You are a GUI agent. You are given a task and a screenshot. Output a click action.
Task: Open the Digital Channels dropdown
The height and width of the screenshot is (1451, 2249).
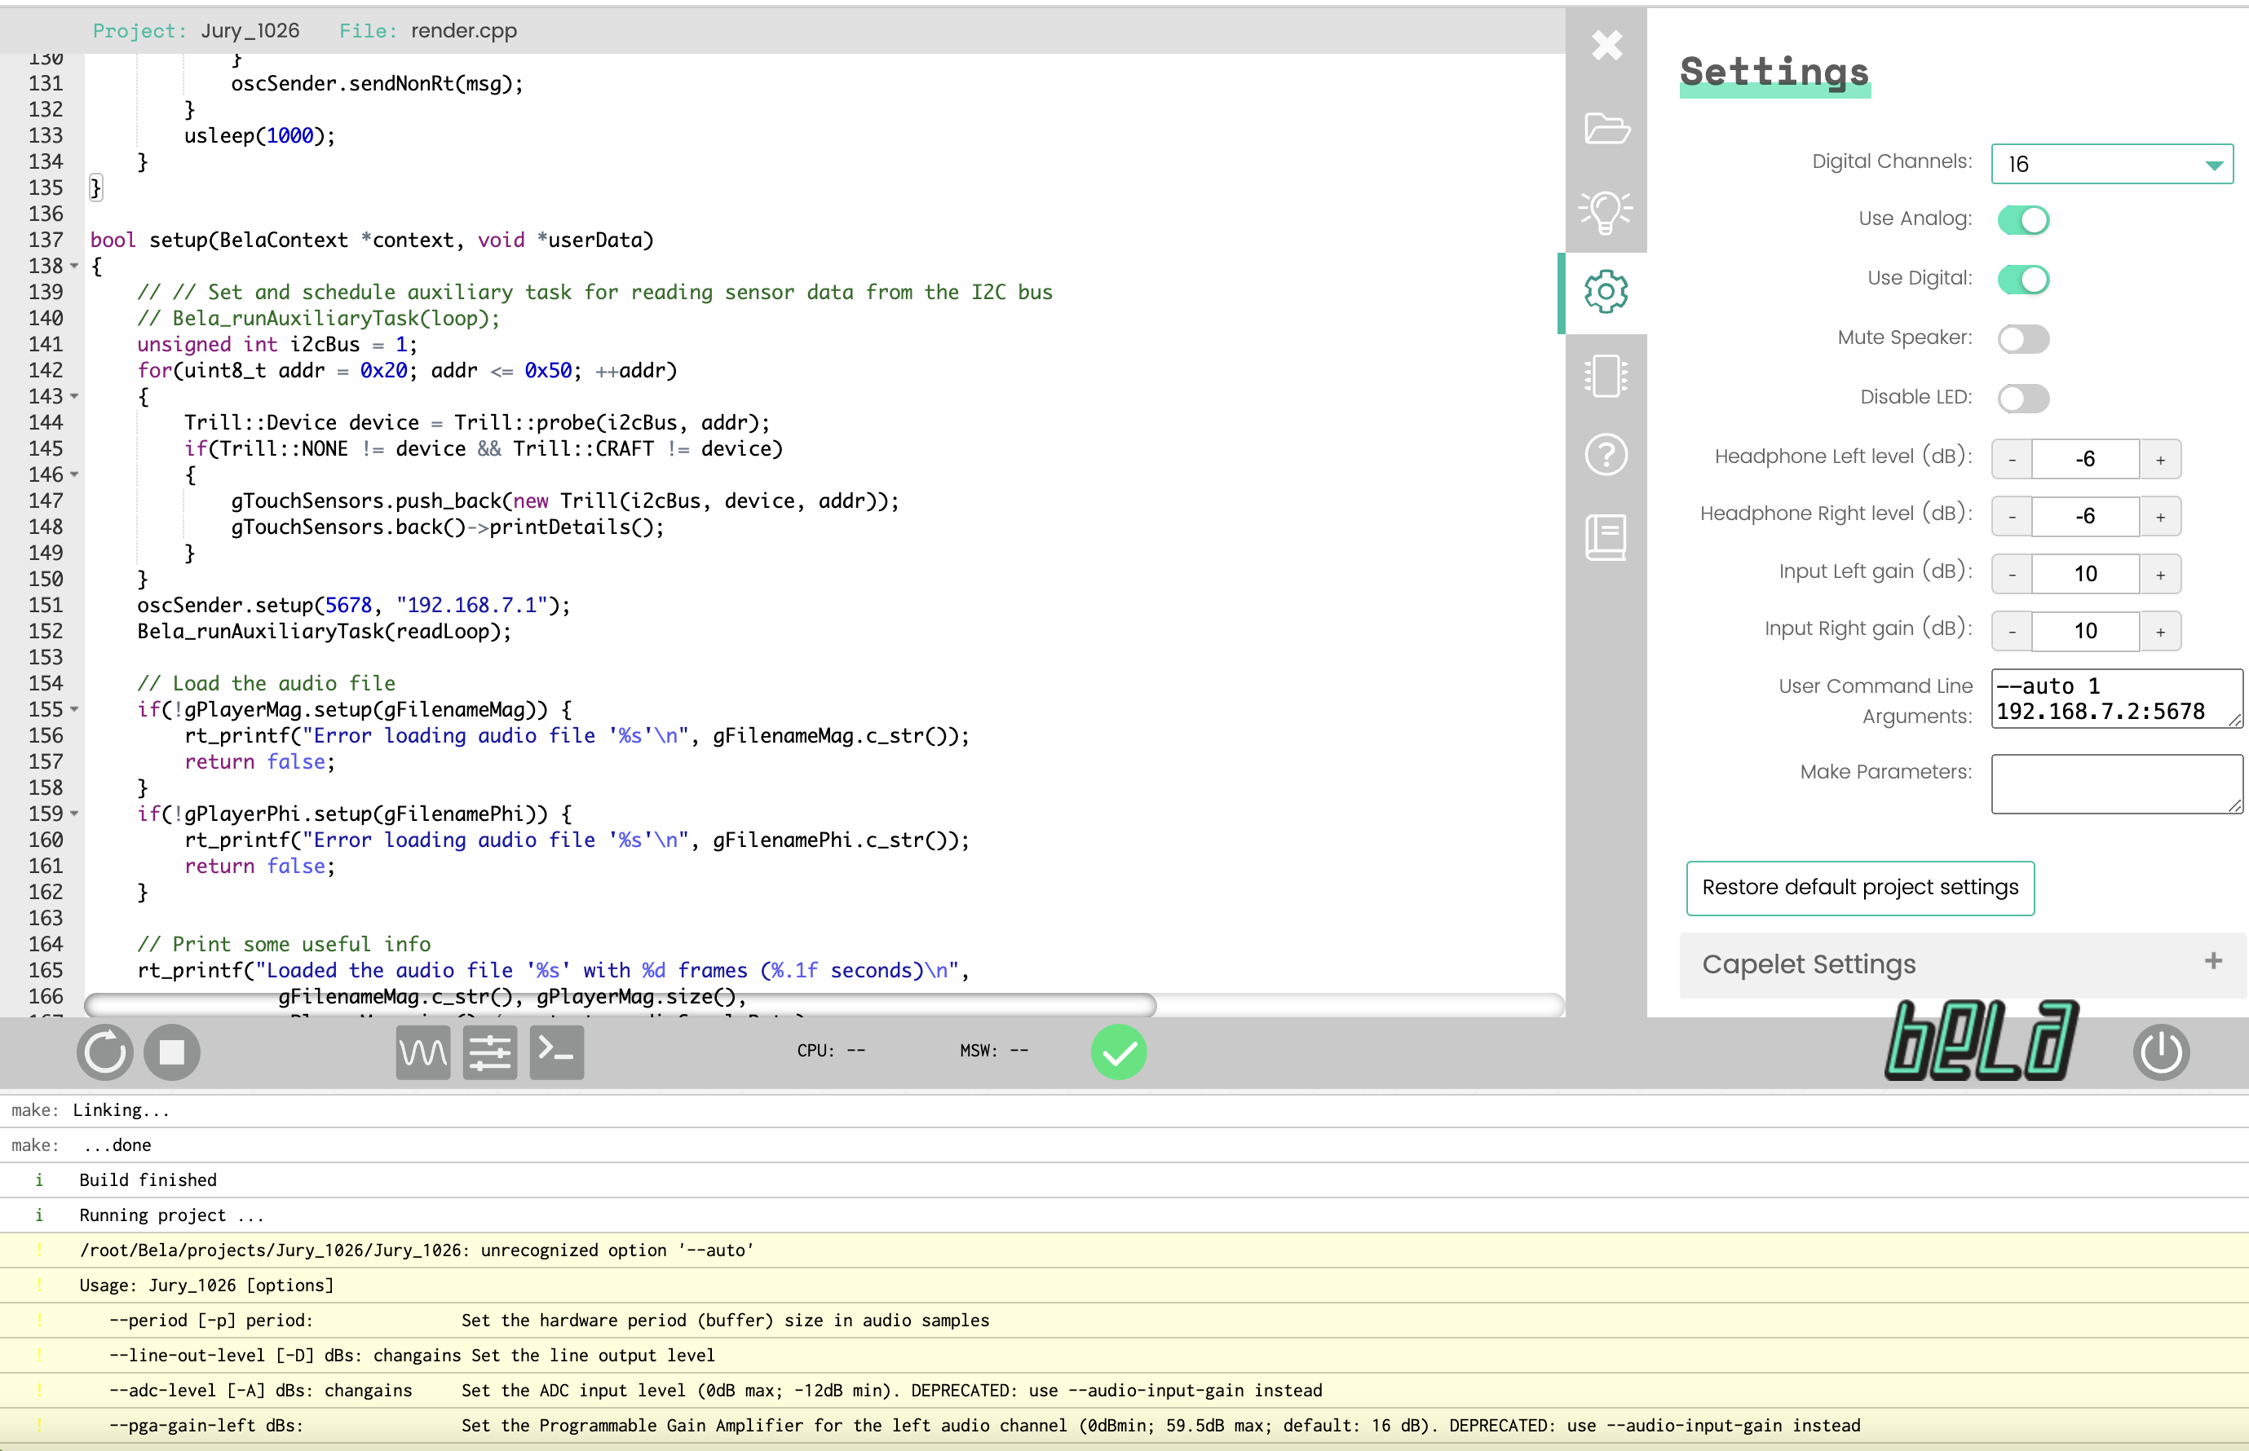(2111, 165)
